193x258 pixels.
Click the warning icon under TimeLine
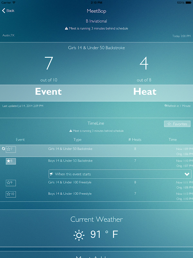coord(71,131)
